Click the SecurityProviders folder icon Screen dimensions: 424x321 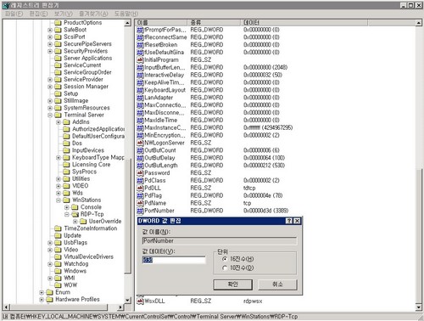tap(58, 51)
